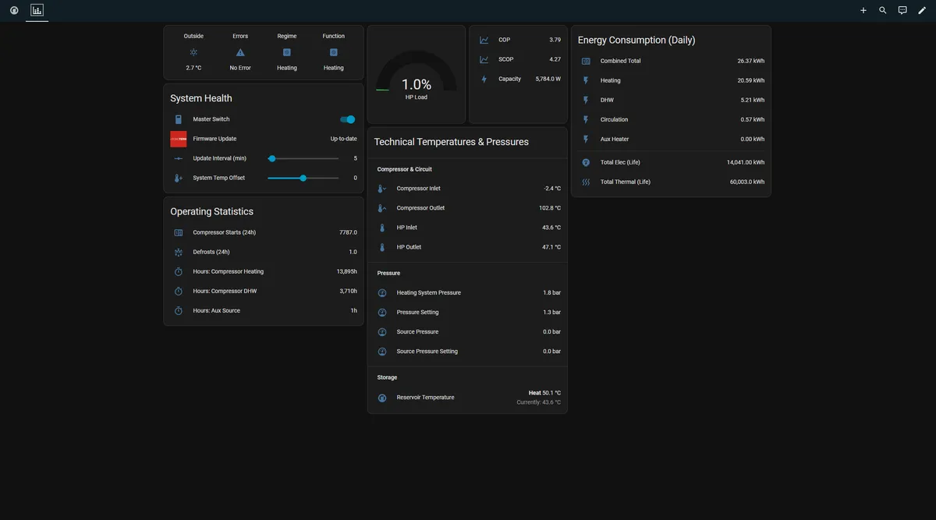
Task: Toggle the Master Switch
Action: point(348,119)
